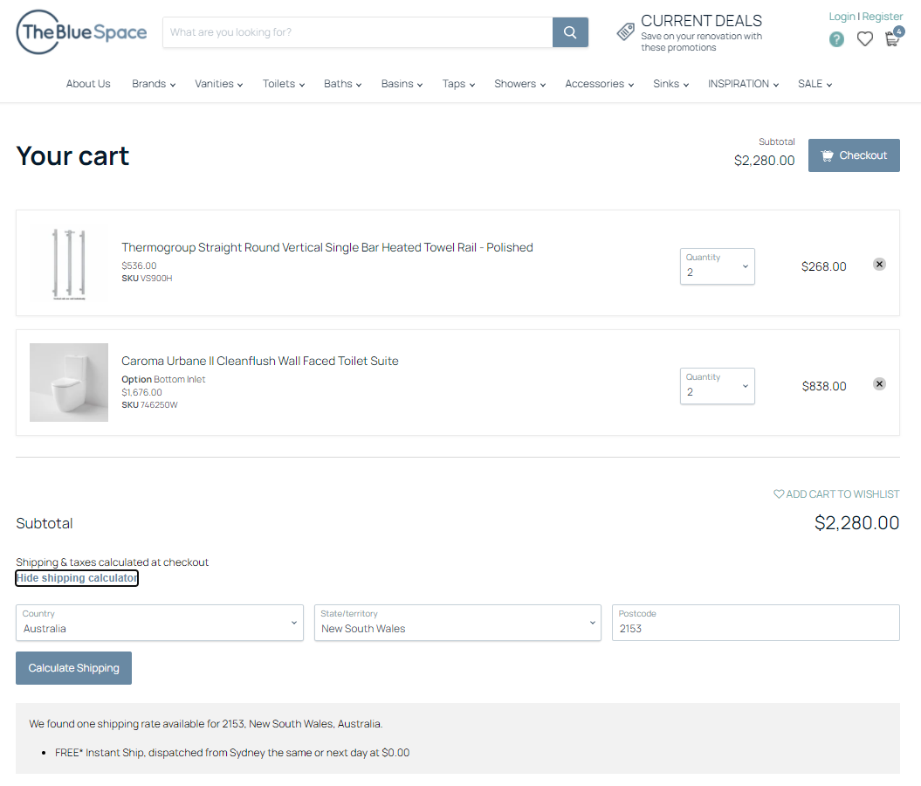This screenshot has height=786, width=921.
Task: Expand the Sinks menu
Action: [670, 84]
